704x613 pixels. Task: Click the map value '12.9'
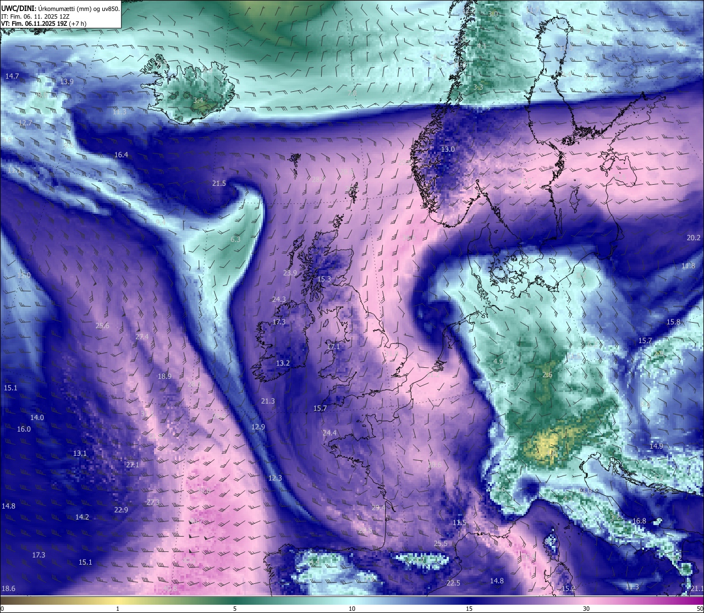click(258, 427)
